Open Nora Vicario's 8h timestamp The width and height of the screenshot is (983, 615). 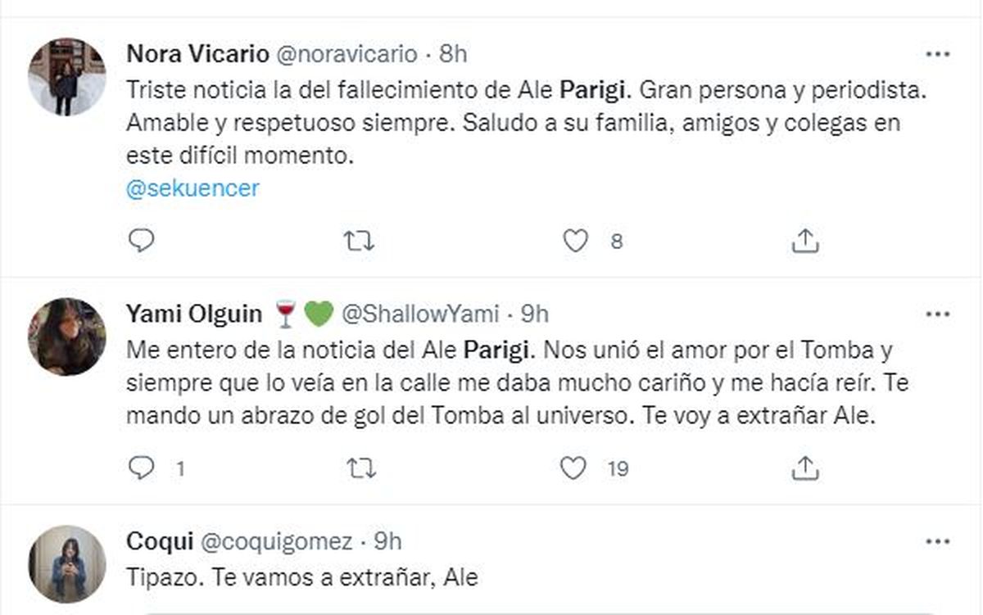pyautogui.click(x=453, y=54)
